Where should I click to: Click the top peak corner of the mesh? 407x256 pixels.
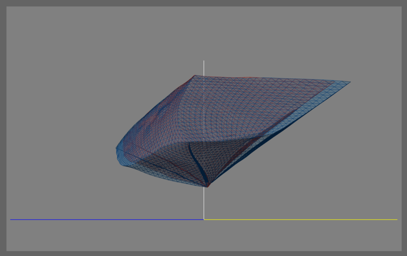point(195,76)
